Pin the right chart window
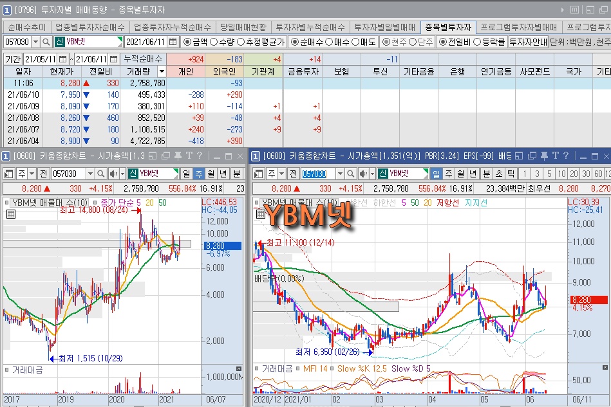This screenshot has height=407, width=611. click(545, 156)
